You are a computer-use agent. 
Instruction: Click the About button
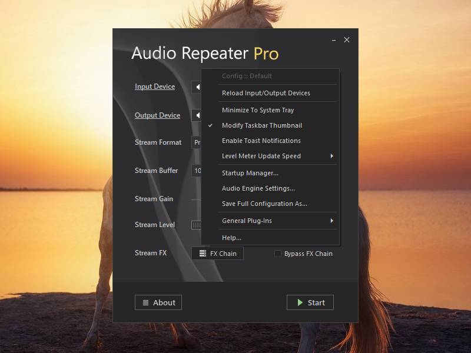158,302
